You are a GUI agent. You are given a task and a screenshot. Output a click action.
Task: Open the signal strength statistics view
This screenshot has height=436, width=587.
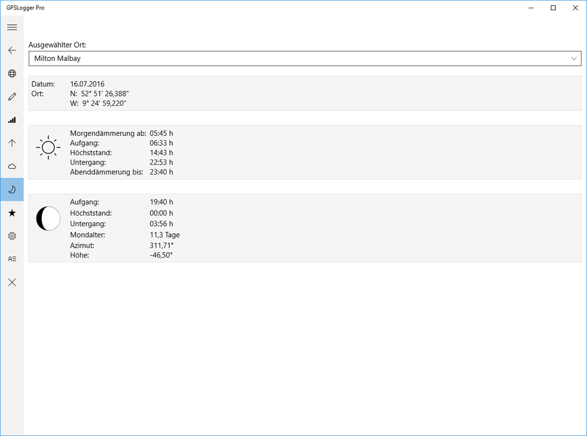[12, 120]
